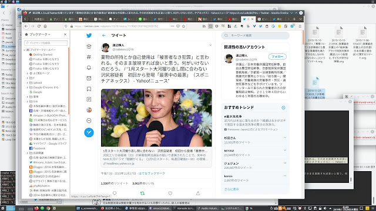Open Twitter bookmarks icon in sidebar

[89, 89]
